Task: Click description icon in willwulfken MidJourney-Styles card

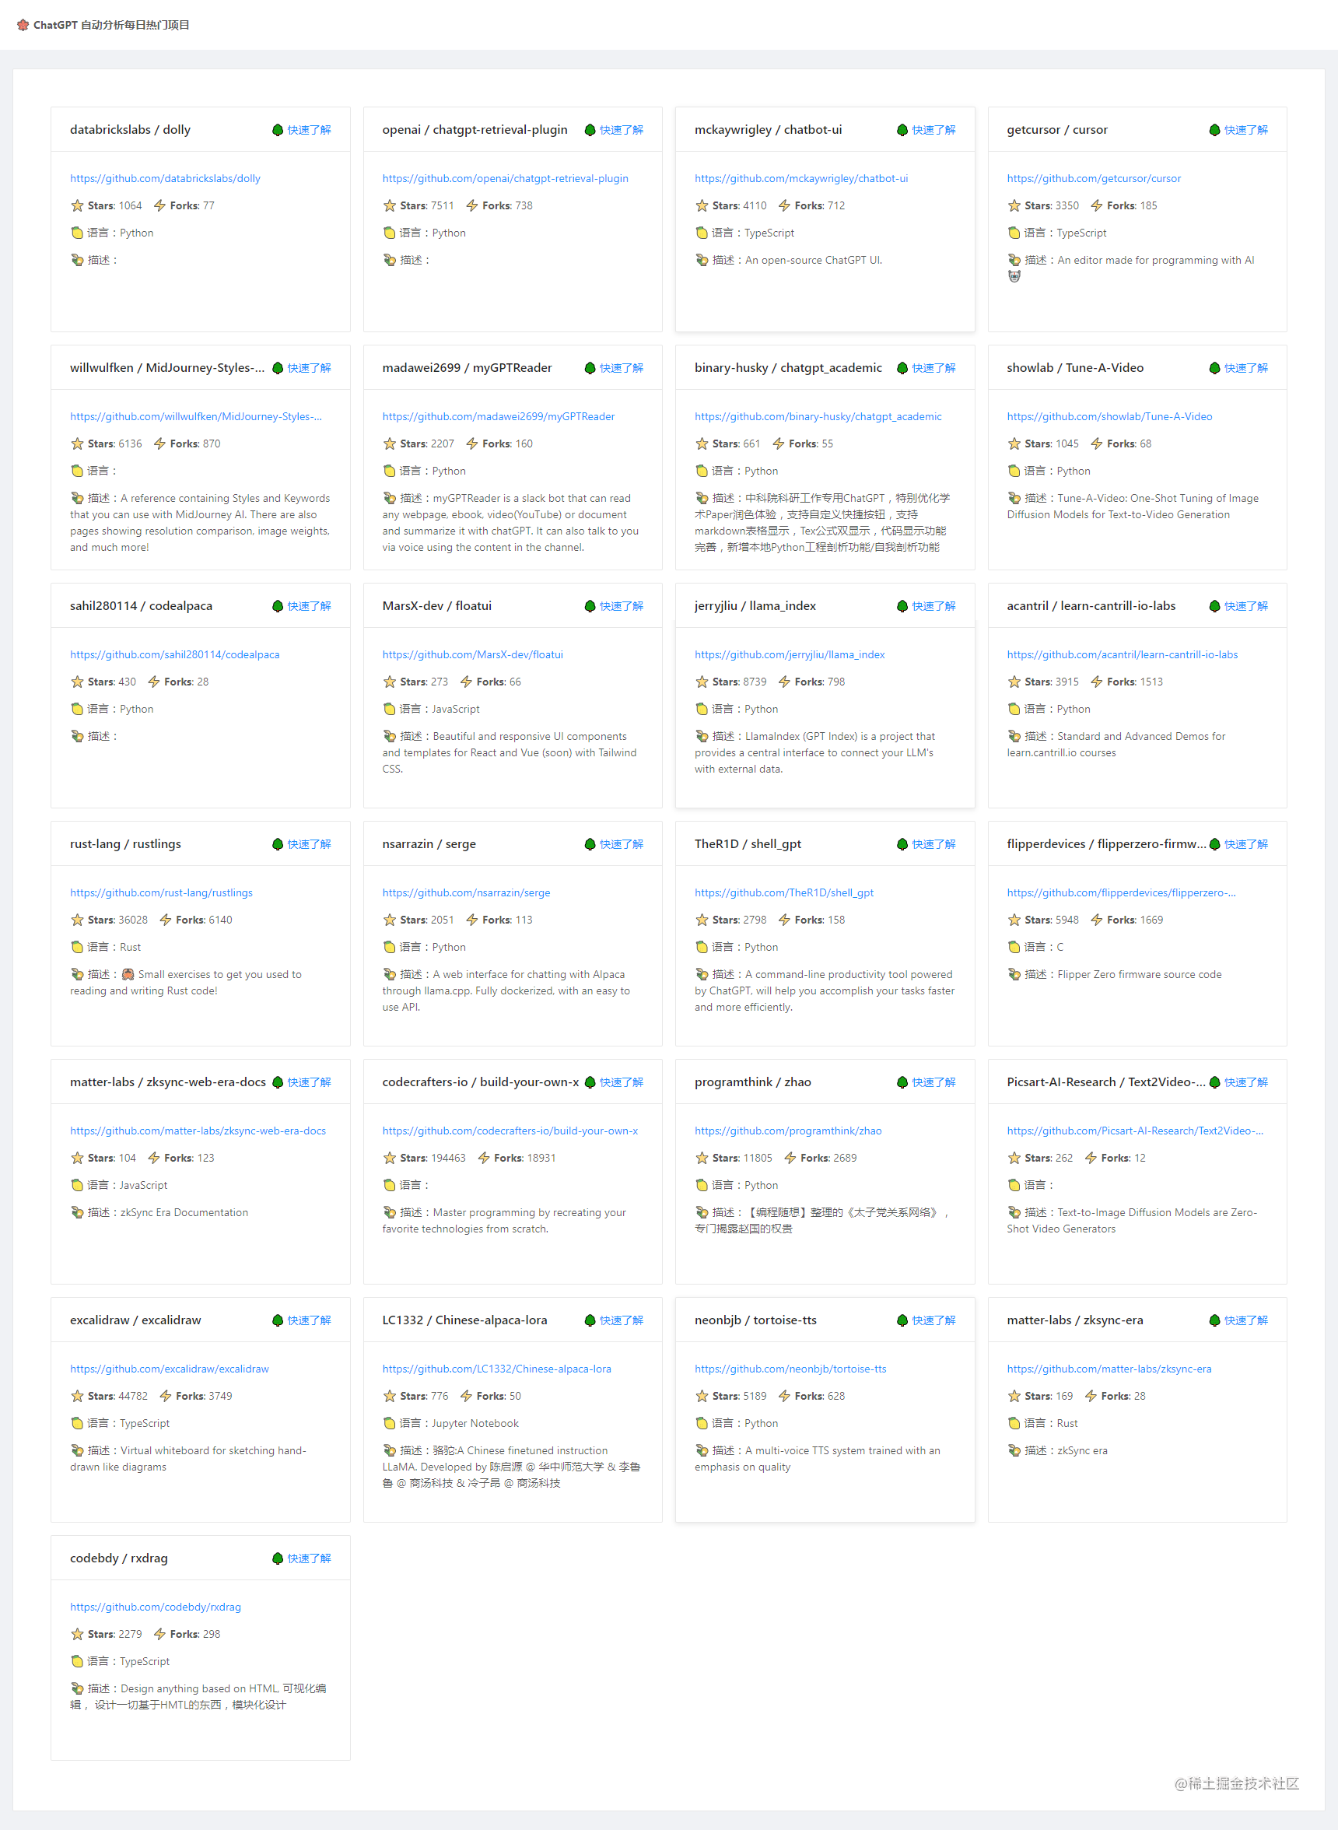Action: coord(77,498)
